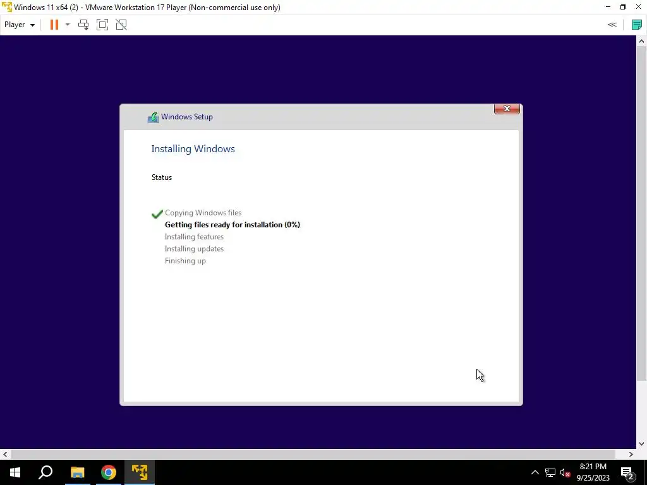Screen dimensions: 647x485
Task: Open the clock showing 8:21 PM
Action: (x=593, y=472)
